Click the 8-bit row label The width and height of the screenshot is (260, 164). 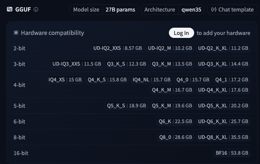pos(19,137)
